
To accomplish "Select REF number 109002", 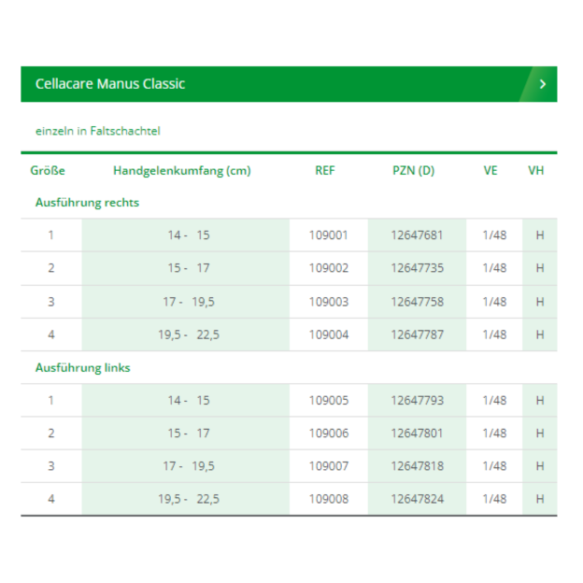I will click(x=329, y=268).
